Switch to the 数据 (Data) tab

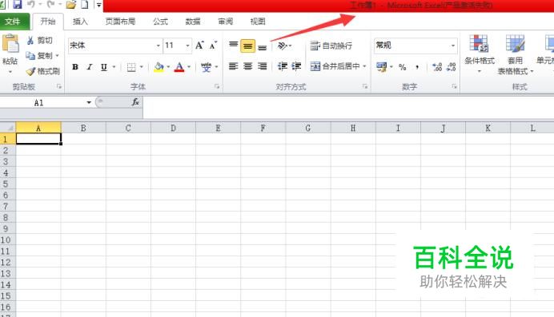tap(193, 22)
